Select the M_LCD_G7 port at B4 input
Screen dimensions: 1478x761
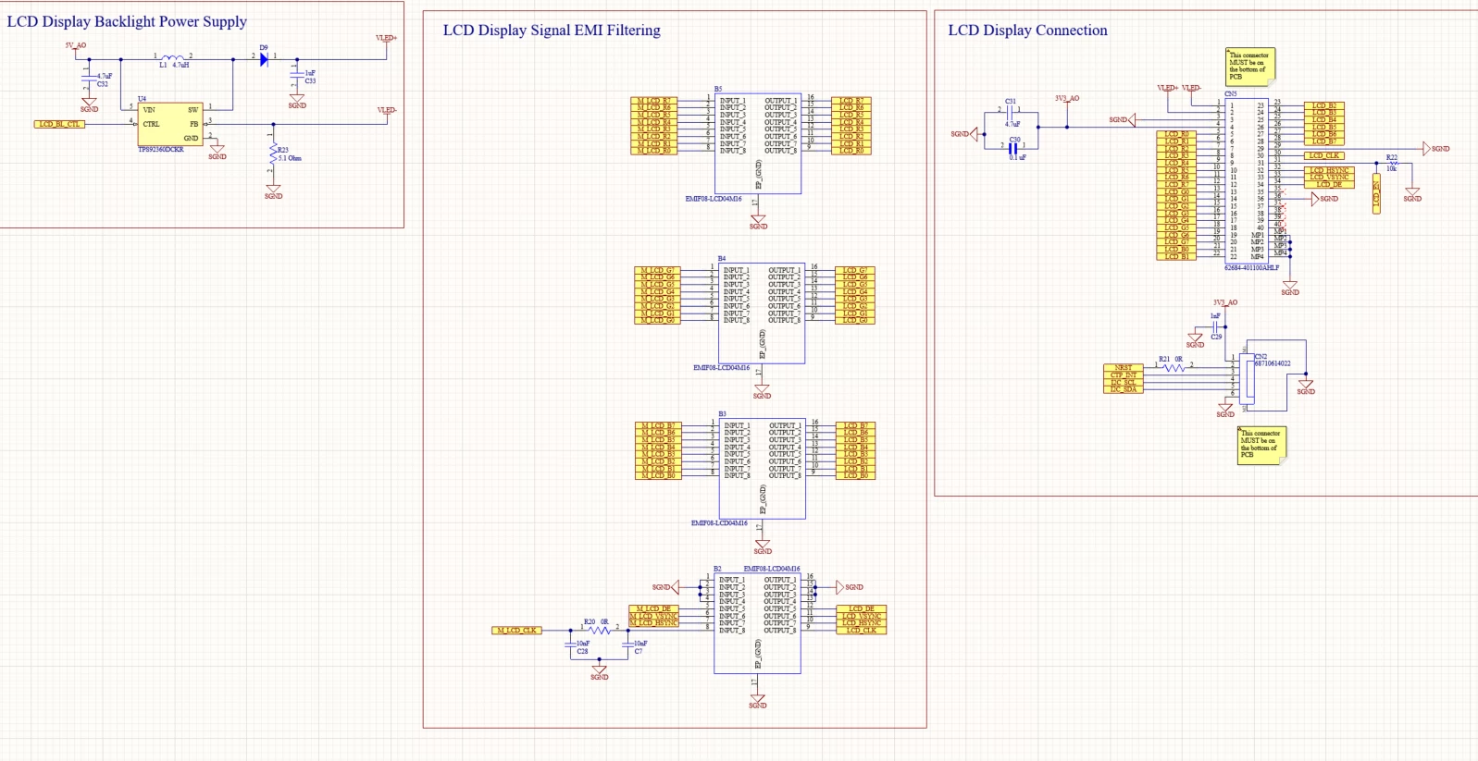tap(657, 271)
